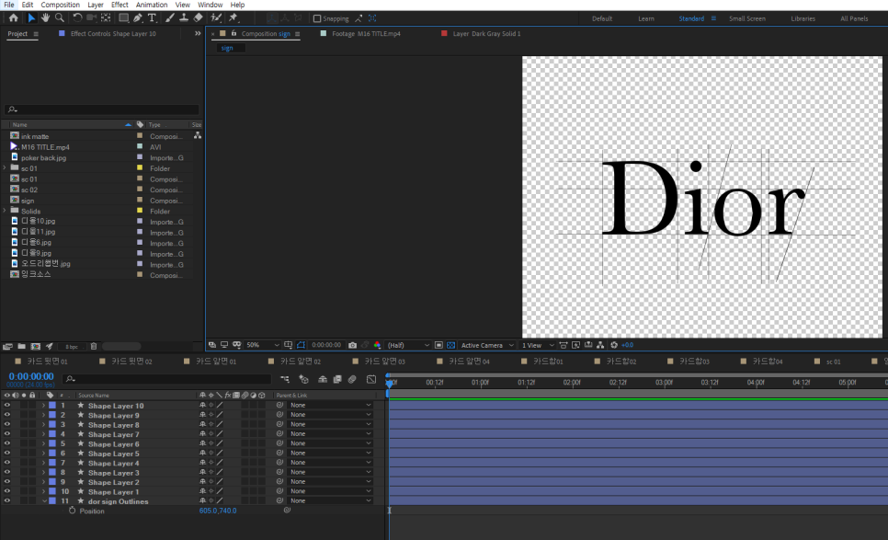888x540 pixels.
Task: Select the Clone Stamp tool
Action: 184,18
